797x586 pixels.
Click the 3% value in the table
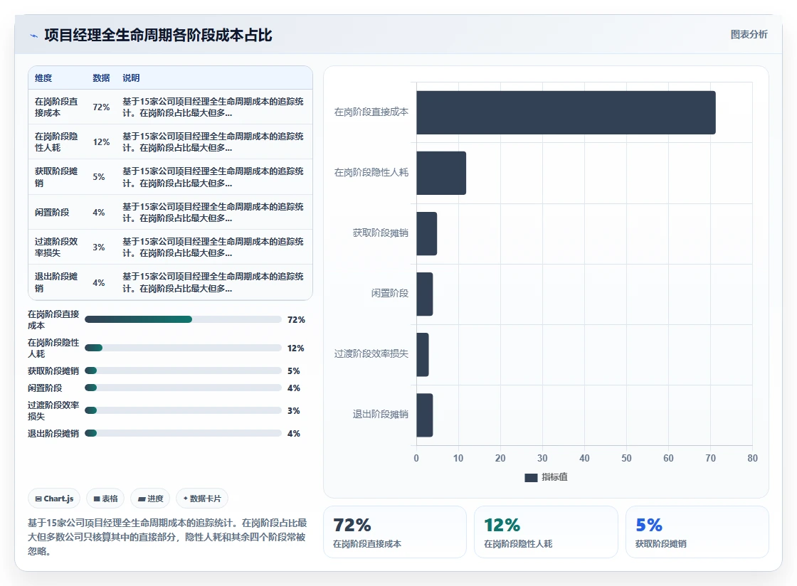coord(99,247)
